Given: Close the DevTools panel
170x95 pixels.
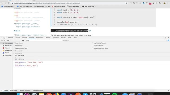Looking at the screenshot, I should [x=168, y=38].
